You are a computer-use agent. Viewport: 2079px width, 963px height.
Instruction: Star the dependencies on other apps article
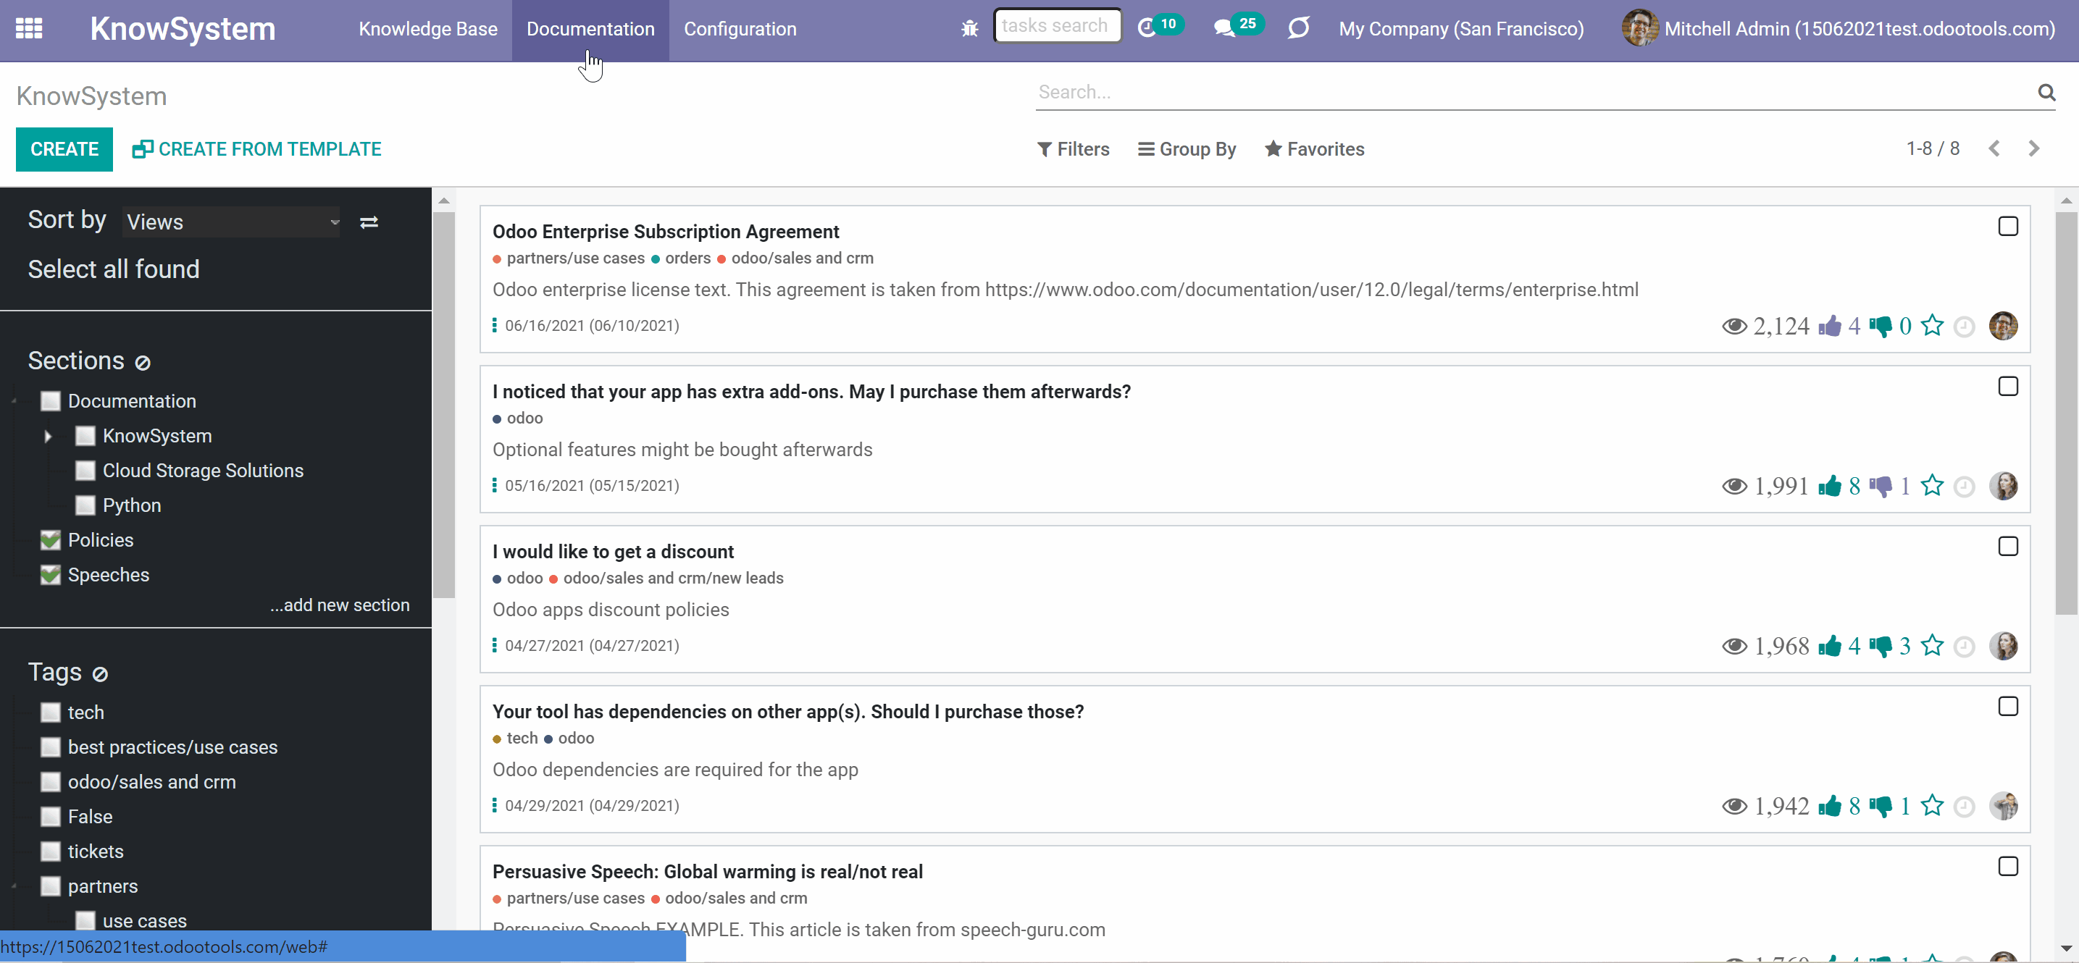point(1932,805)
